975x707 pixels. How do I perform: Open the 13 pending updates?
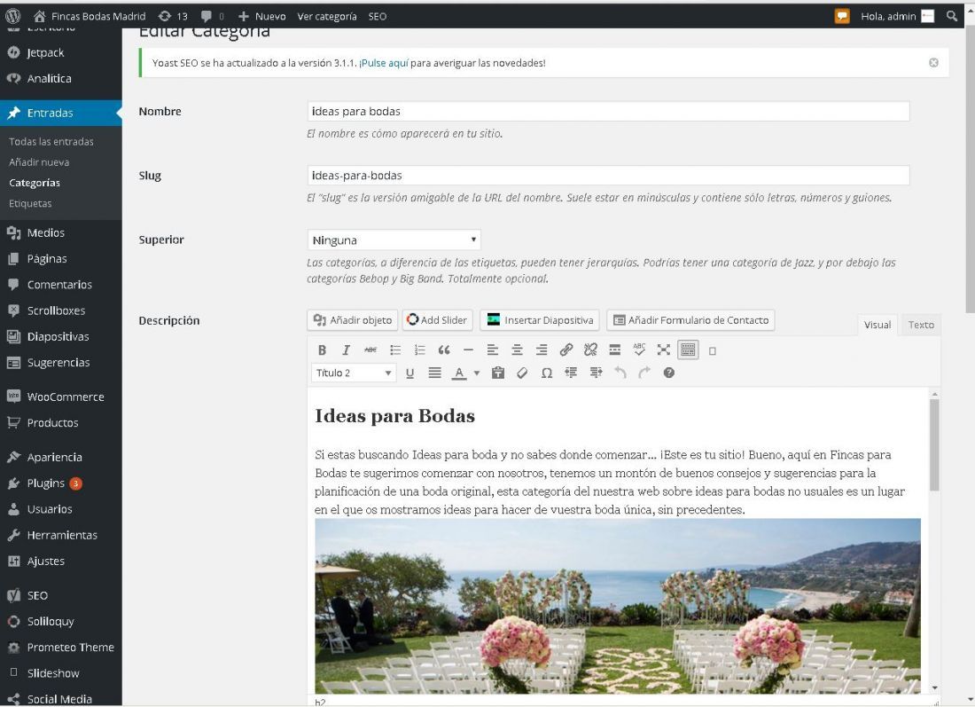coord(173,16)
